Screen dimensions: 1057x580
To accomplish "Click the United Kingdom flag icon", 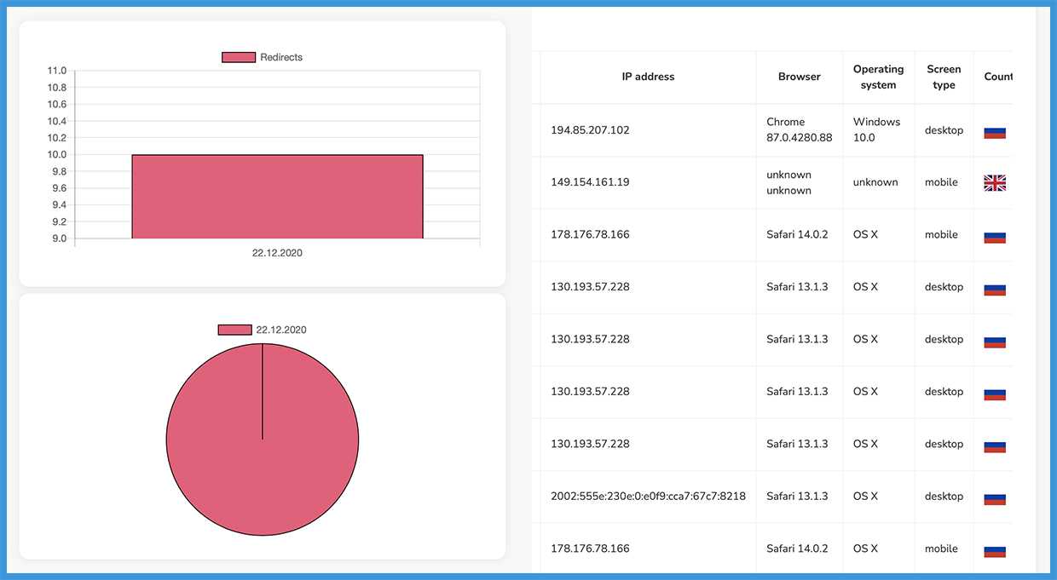I will 995,182.
